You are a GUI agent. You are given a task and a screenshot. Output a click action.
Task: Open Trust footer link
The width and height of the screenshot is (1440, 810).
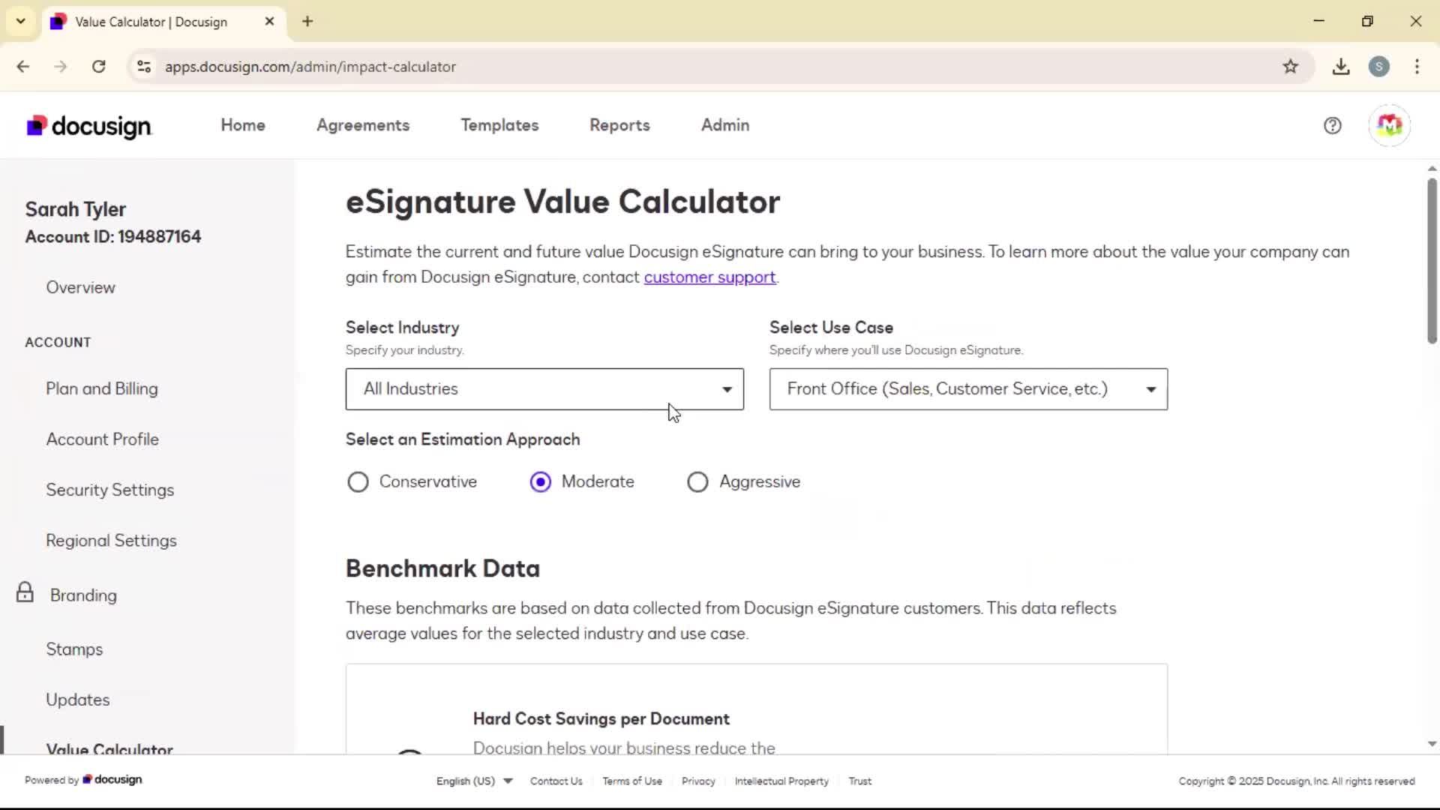859,781
